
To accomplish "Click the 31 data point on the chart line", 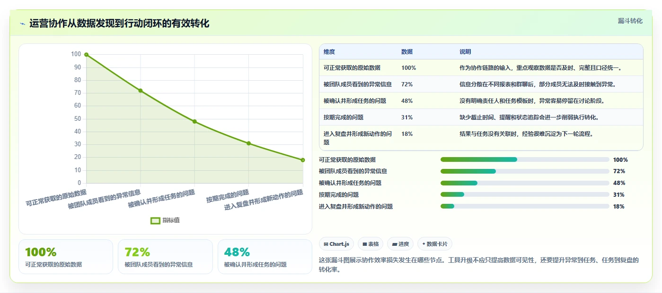I will point(249,143).
